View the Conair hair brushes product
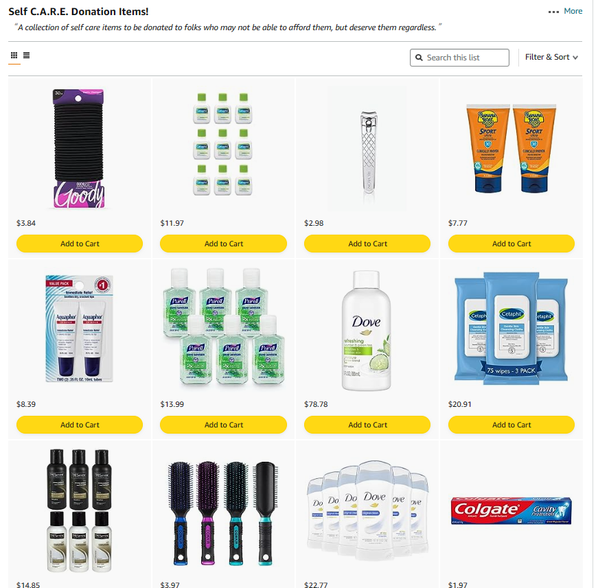The height and width of the screenshot is (588, 609). point(223,513)
